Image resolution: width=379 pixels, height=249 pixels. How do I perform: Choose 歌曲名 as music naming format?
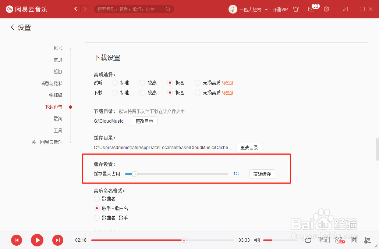pyautogui.click(x=96, y=198)
